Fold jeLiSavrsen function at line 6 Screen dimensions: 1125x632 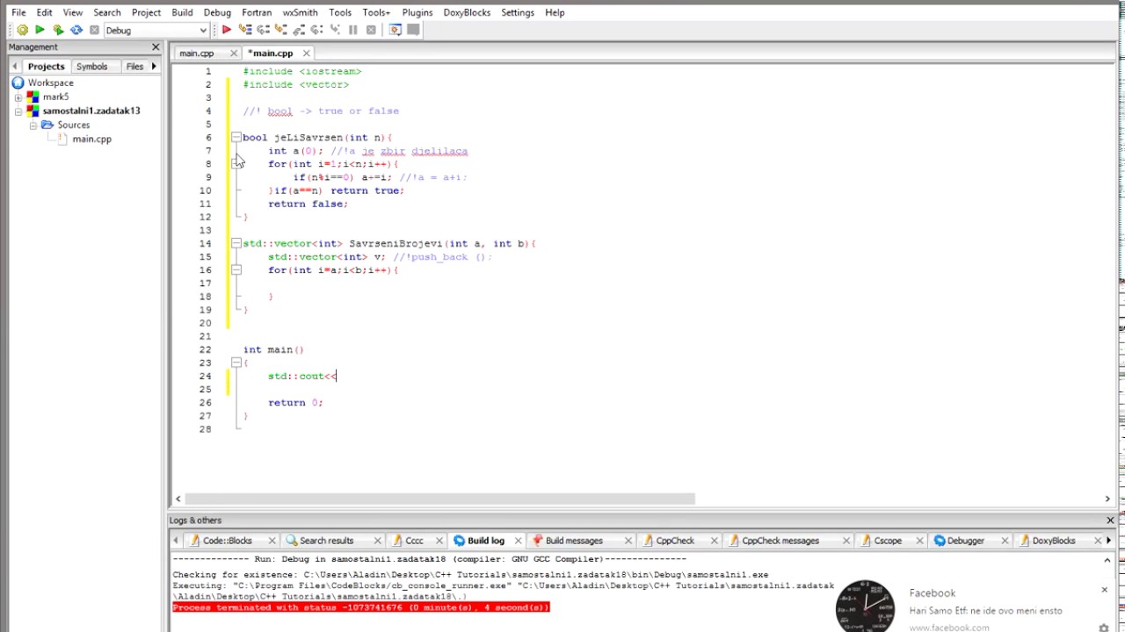pos(236,138)
